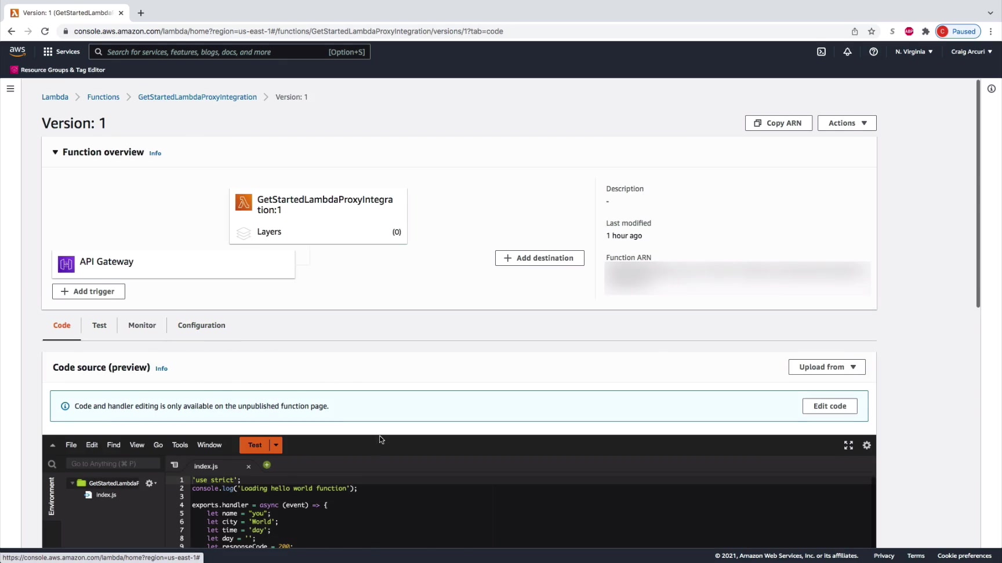The width and height of the screenshot is (1002, 563).
Task: Open the help question mark icon
Action: (873, 52)
